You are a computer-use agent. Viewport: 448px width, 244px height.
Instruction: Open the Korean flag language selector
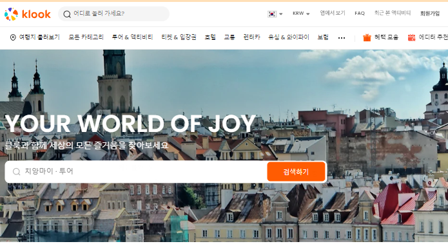pyautogui.click(x=275, y=14)
